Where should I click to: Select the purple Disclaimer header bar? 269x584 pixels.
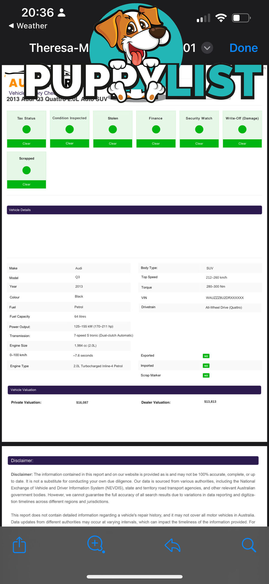tap(133, 460)
